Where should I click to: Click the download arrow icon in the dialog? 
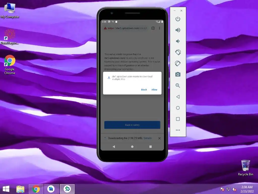tap(109, 78)
